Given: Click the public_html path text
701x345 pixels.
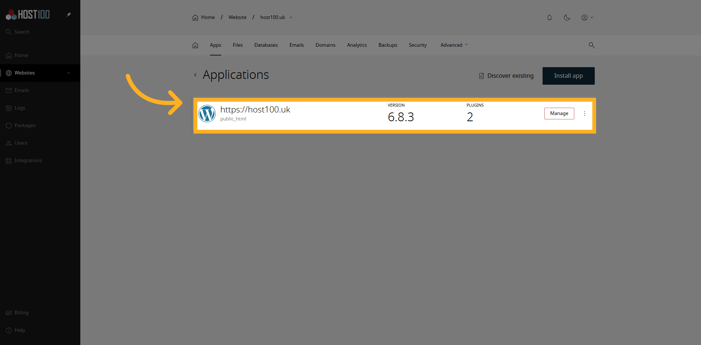Looking at the screenshot, I should pos(233,119).
